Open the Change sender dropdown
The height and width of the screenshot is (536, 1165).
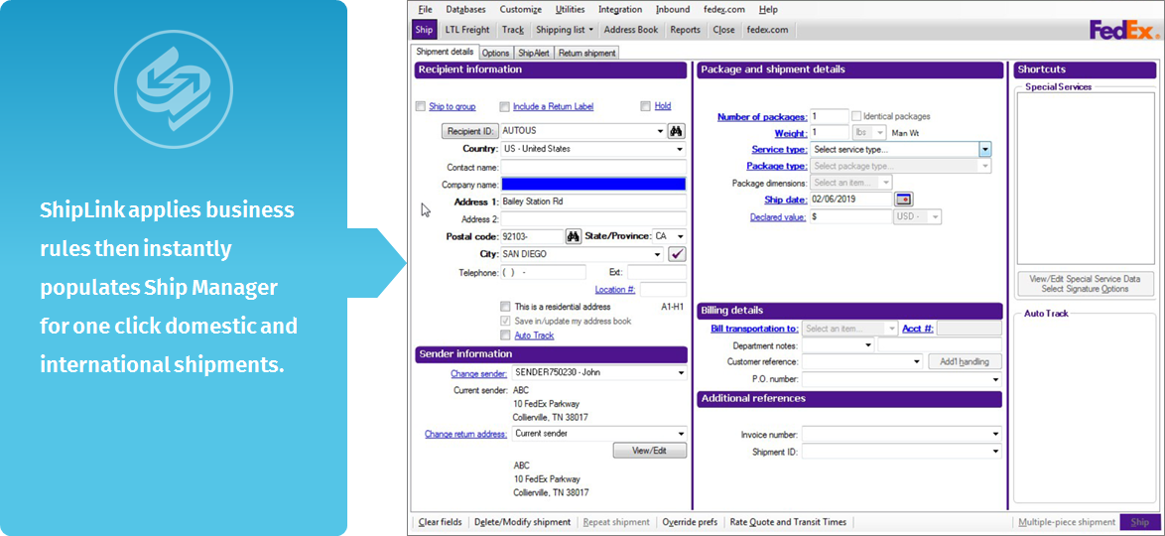tap(681, 373)
